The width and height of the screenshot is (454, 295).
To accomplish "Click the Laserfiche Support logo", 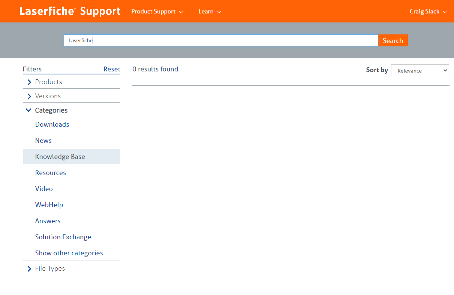I will coord(70,11).
